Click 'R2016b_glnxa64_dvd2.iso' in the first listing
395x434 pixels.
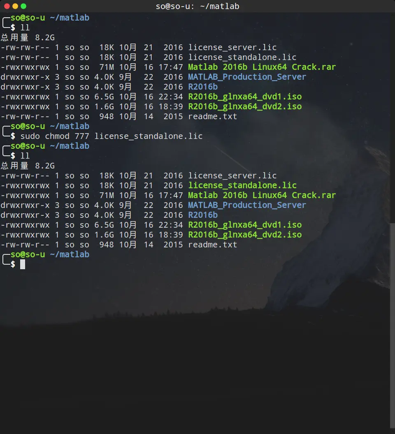tap(245, 106)
